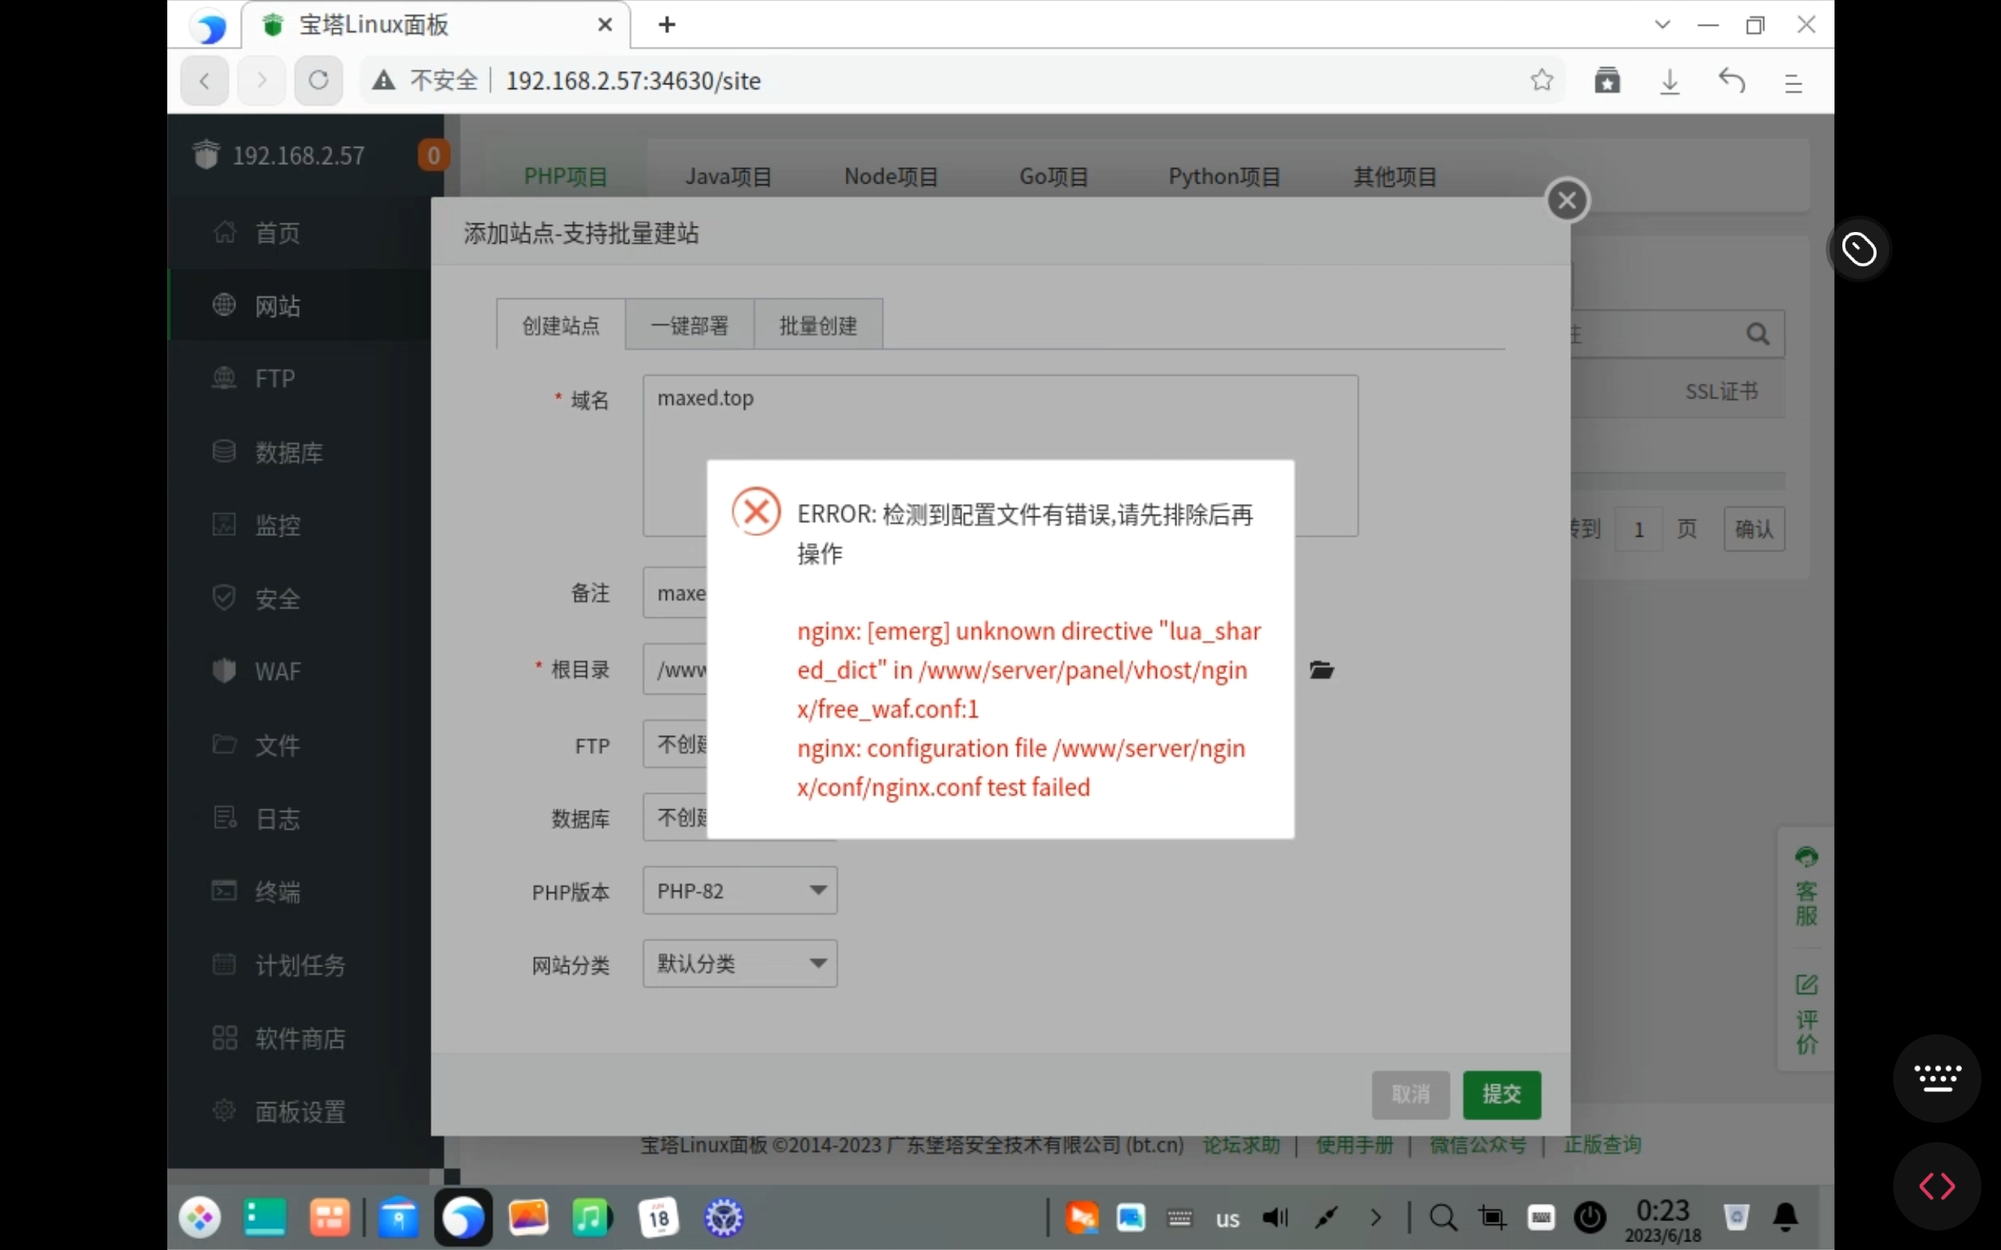Select PHP项目 tab
The height and width of the screenshot is (1250, 2001).
[x=566, y=176]
